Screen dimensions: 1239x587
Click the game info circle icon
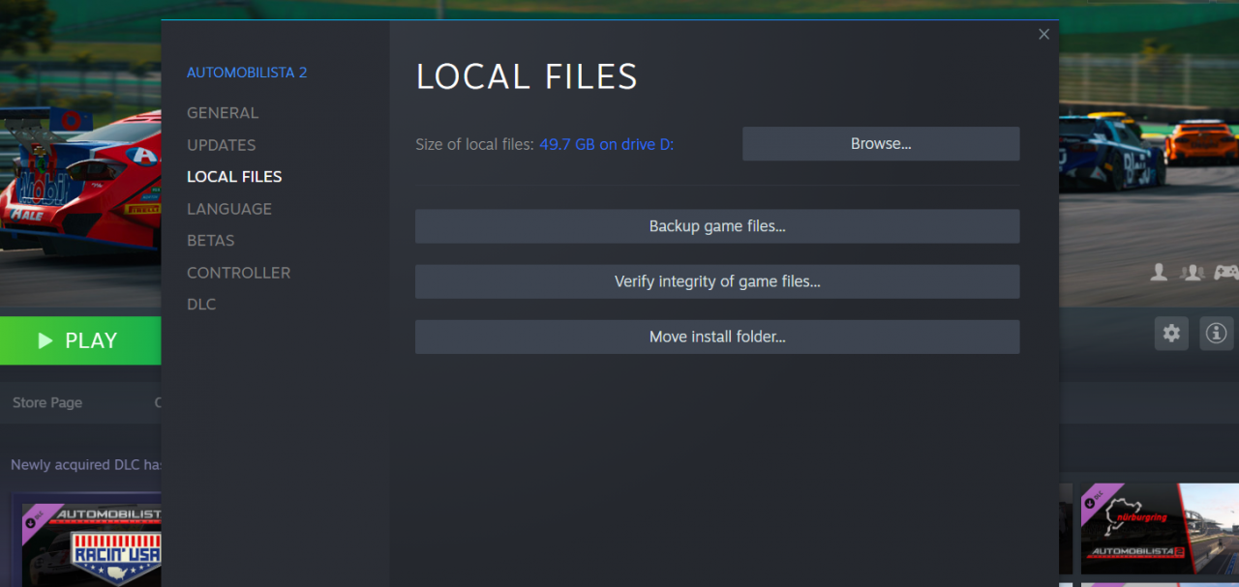pyautogui.click(x=1216, y=334)
